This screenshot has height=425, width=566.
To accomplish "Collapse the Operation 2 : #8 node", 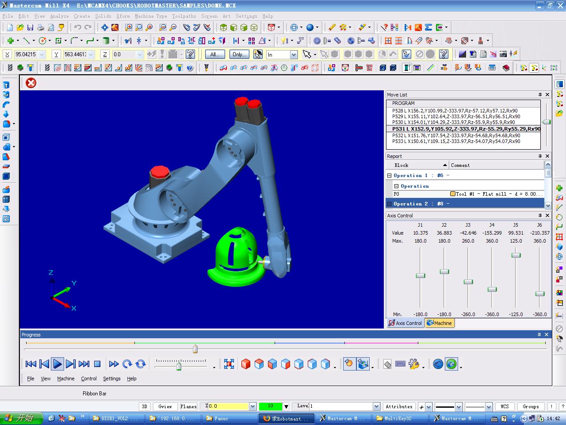I will 390,204.
